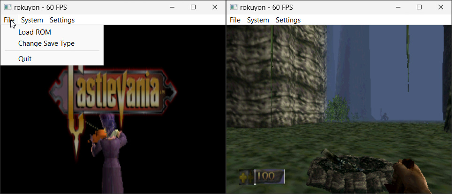Maximize the left rokuyon window
452x194 pixels.
pyautogui.click(x=193, y=7)
